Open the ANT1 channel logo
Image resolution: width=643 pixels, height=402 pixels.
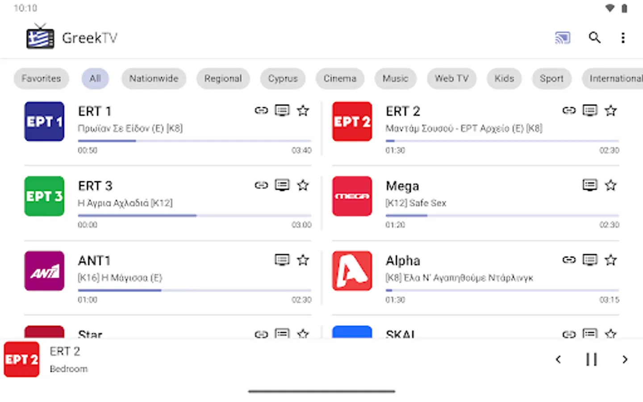[44, 271]
